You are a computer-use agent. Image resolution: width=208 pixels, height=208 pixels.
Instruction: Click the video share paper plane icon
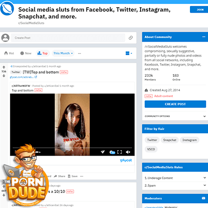[x=103, y=152]
